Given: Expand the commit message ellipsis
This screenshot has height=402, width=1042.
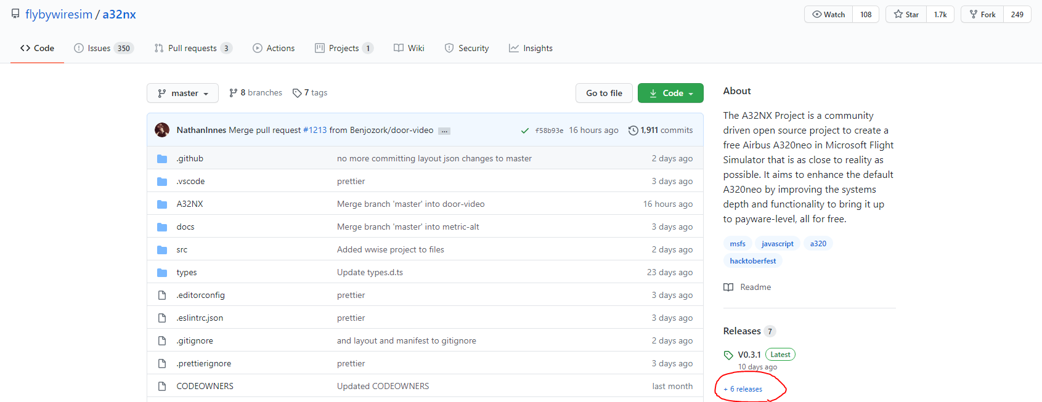Looking at the screenshot, I should click(444, 131).
